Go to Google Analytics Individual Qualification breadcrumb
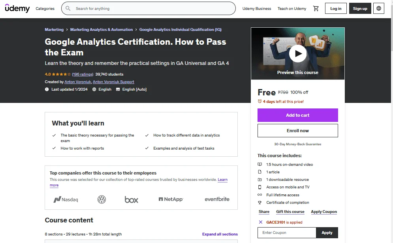The width and height of the screenshot is (393, 243). pyautogui.click(x=181, y=29)
